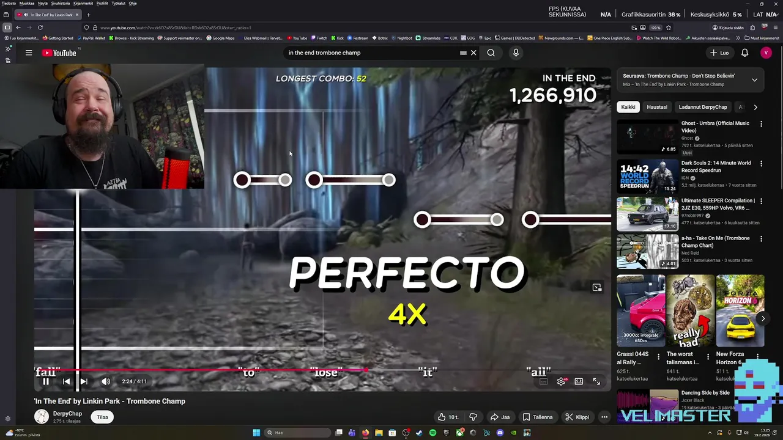Create a clip with Klippi
Viewport: 783px width, 440px height.
pos(577,417)
